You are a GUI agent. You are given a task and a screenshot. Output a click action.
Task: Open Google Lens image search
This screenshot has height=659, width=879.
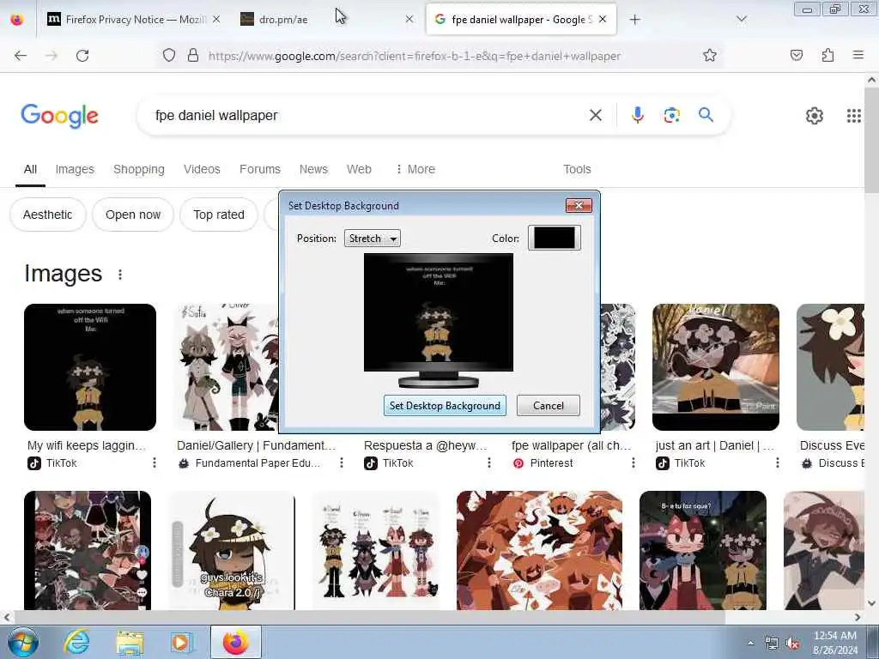coord(671,116)
